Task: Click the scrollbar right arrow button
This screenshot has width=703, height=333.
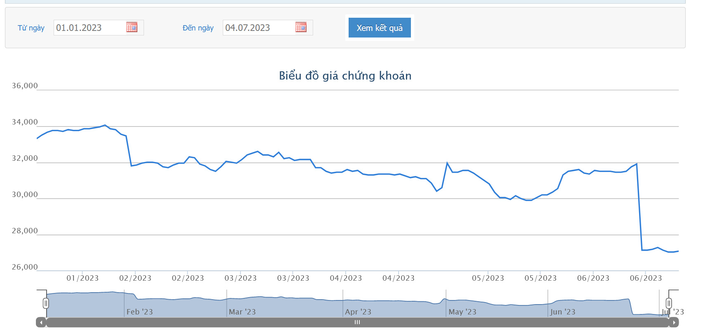Action: [x=674, y=322]
